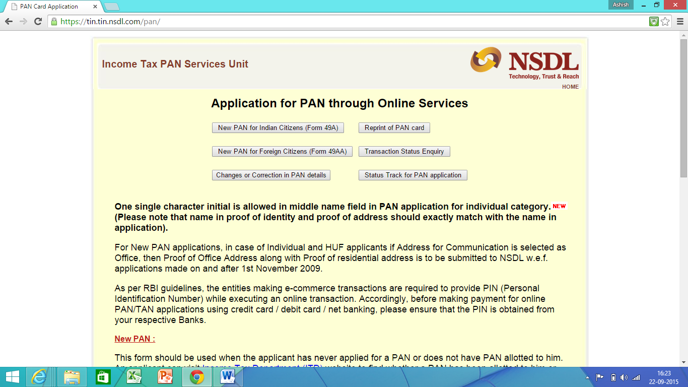Open the Windows Start button
The height and width of the screenshot is (387, 688).
(12, 377)
